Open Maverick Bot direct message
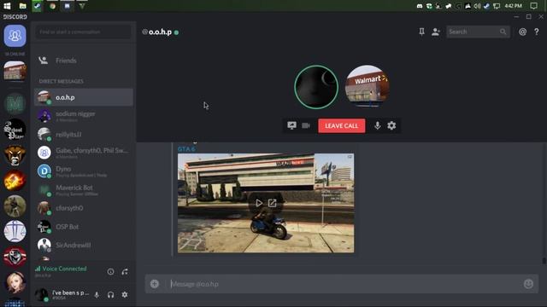This screenshot has height=307, width=547. click(x=84, y=189)
